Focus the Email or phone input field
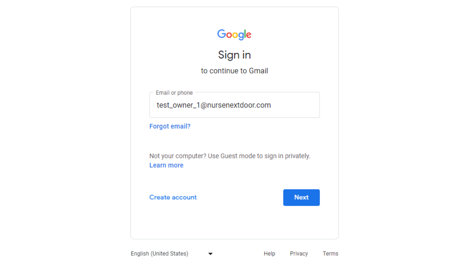The height and width of the screenshot is (265, 471). 234,105
